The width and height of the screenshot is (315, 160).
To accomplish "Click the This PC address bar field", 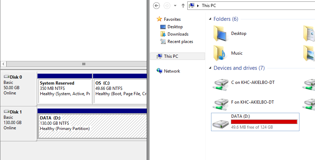I will (251, 6).
